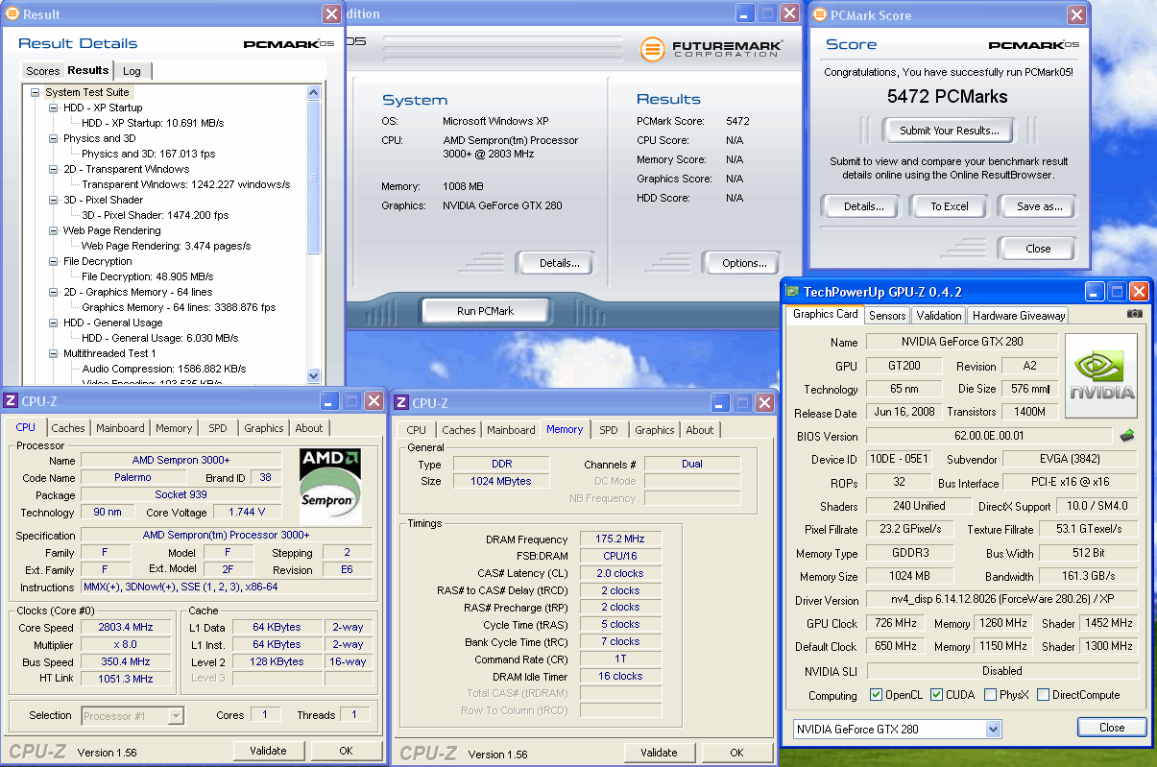Open the Hardware Giveaway tab
The height and width of the screenshot is (767, 1157).
click(x=1019, y=315)
